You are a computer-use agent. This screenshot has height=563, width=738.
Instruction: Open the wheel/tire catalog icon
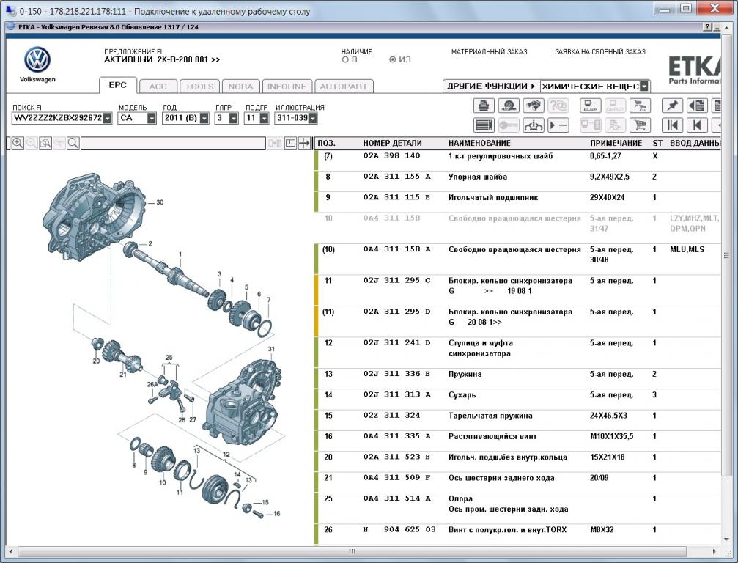509,106
